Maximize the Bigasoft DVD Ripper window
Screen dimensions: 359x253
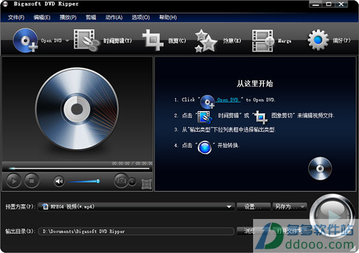point(328,4)
